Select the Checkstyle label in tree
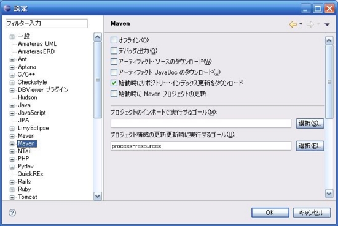The height and width of the screenshot is (226, 338). (32, 82)
